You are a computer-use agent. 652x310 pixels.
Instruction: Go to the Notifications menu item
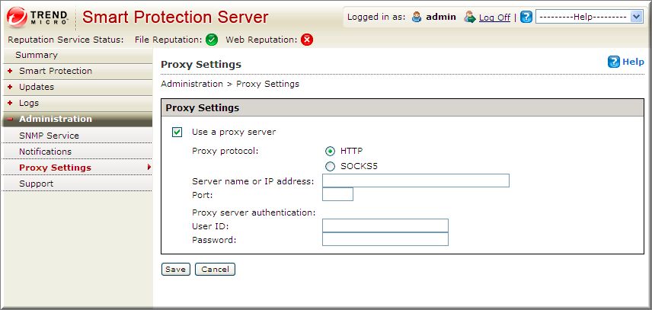45,152
